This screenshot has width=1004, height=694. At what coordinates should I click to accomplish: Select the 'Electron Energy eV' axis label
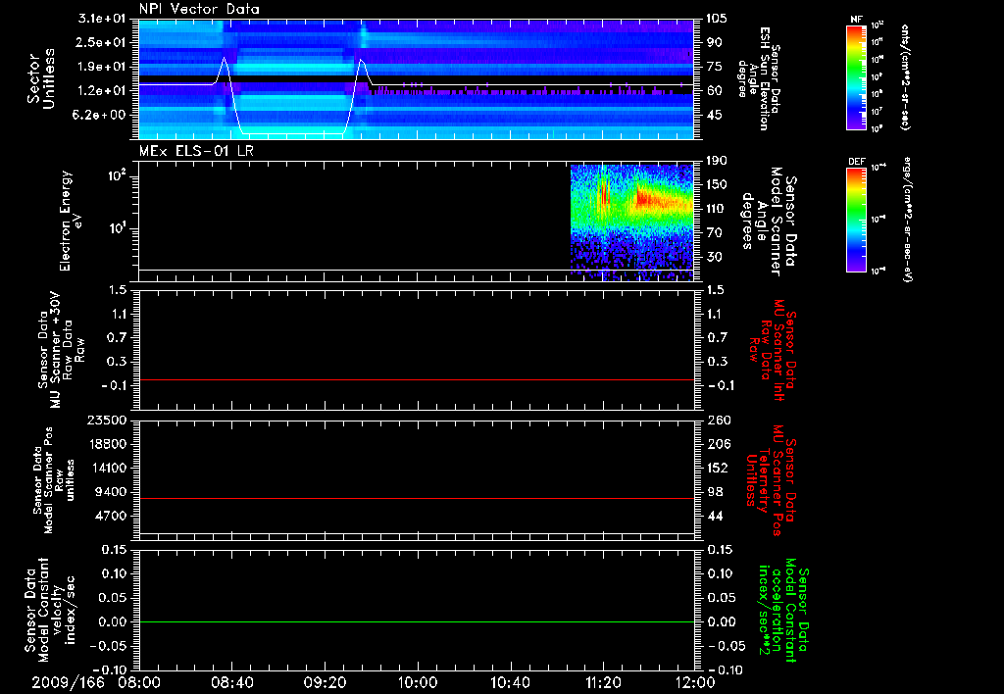tap(69, 221)
